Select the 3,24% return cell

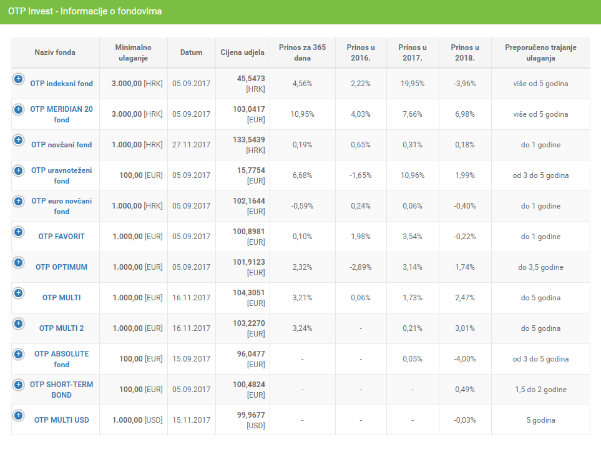pyautogui.click(x=303, y=328)
